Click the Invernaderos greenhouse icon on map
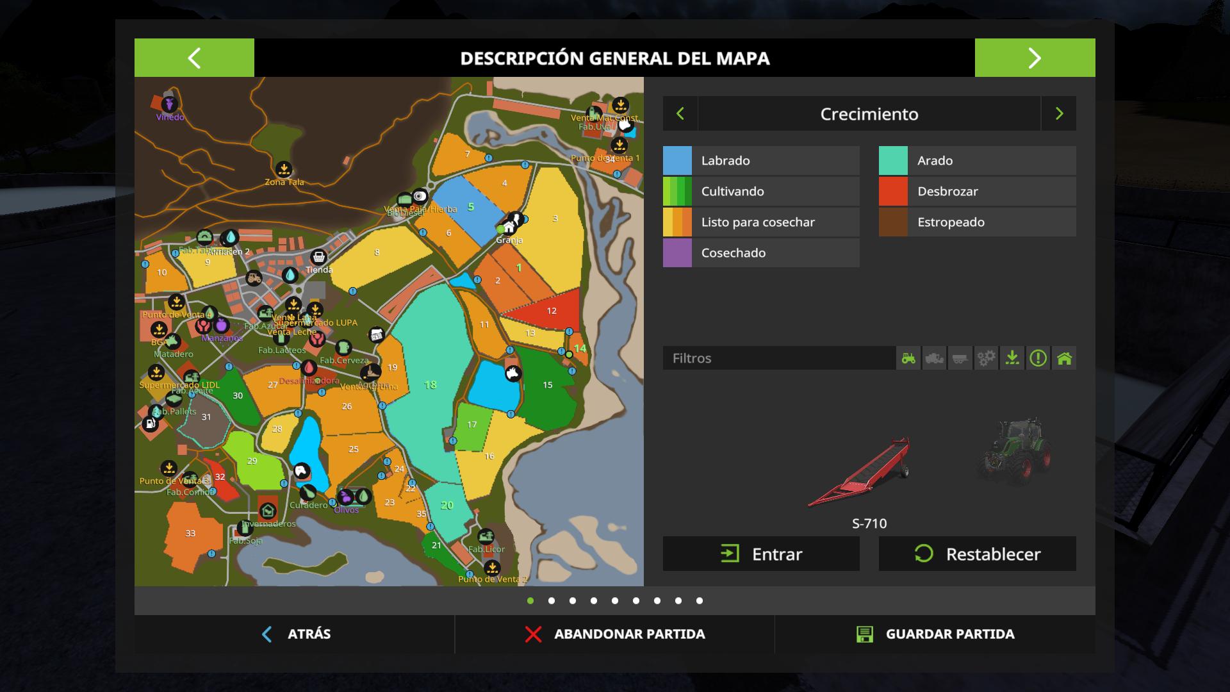This screenshot has height=692, width=1230. pyautogui.click(x=268, y=511)
